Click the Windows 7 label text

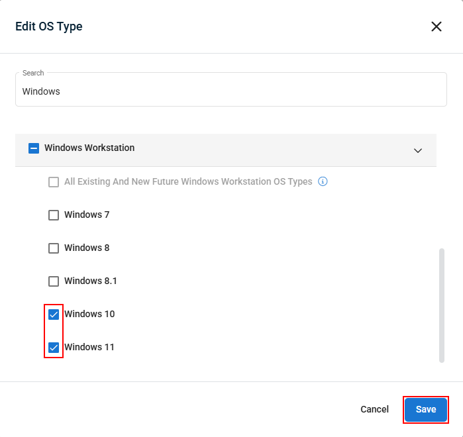point(87,215)
